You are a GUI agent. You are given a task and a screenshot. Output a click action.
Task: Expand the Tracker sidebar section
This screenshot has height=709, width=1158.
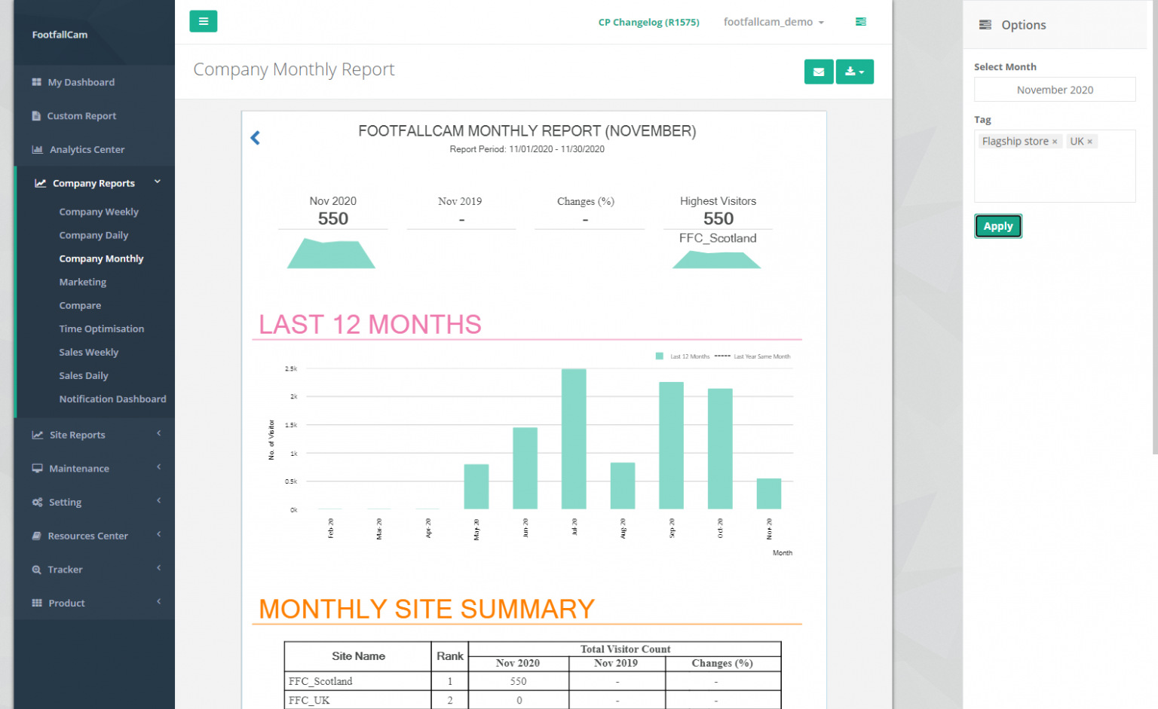[94, 570]
